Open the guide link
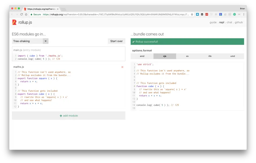Viewport: 256px width, 163px height. 213,22
